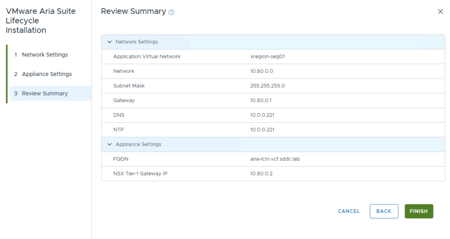Close the installation dialog with the X
Screen dimensions: 450x239
click(x=440, y=12)
